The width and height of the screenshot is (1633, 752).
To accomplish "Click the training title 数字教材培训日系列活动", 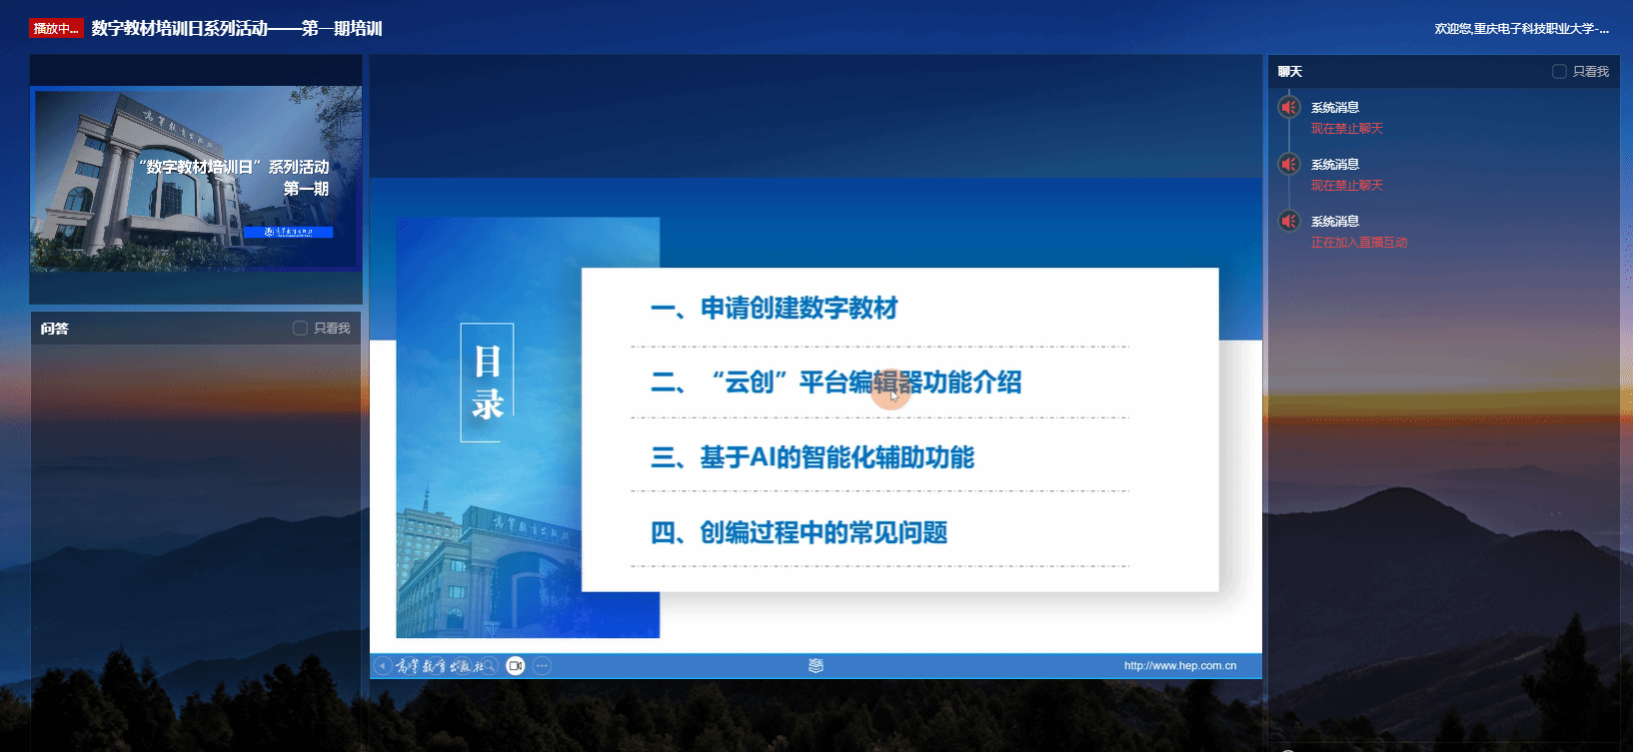I will pos(237,29).
